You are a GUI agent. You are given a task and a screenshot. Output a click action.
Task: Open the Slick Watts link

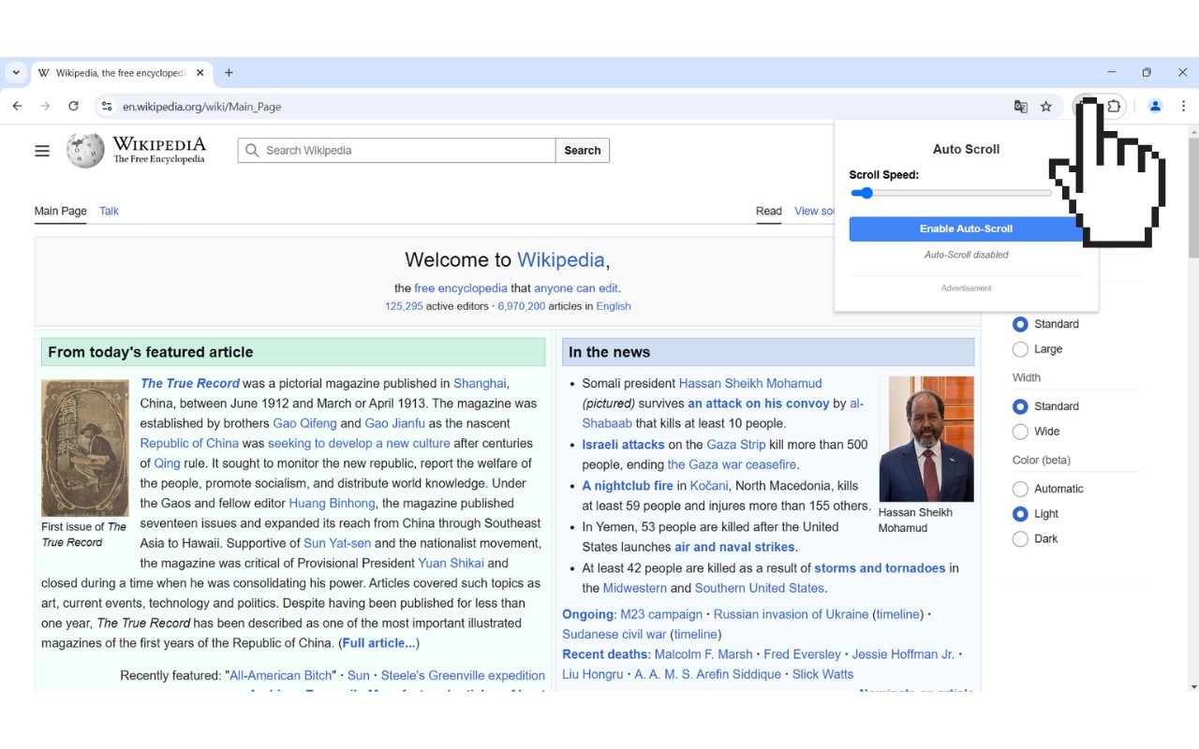(822, 674)
